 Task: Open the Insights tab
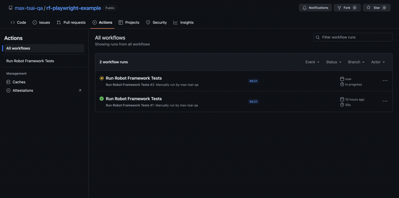pos(184,23)
